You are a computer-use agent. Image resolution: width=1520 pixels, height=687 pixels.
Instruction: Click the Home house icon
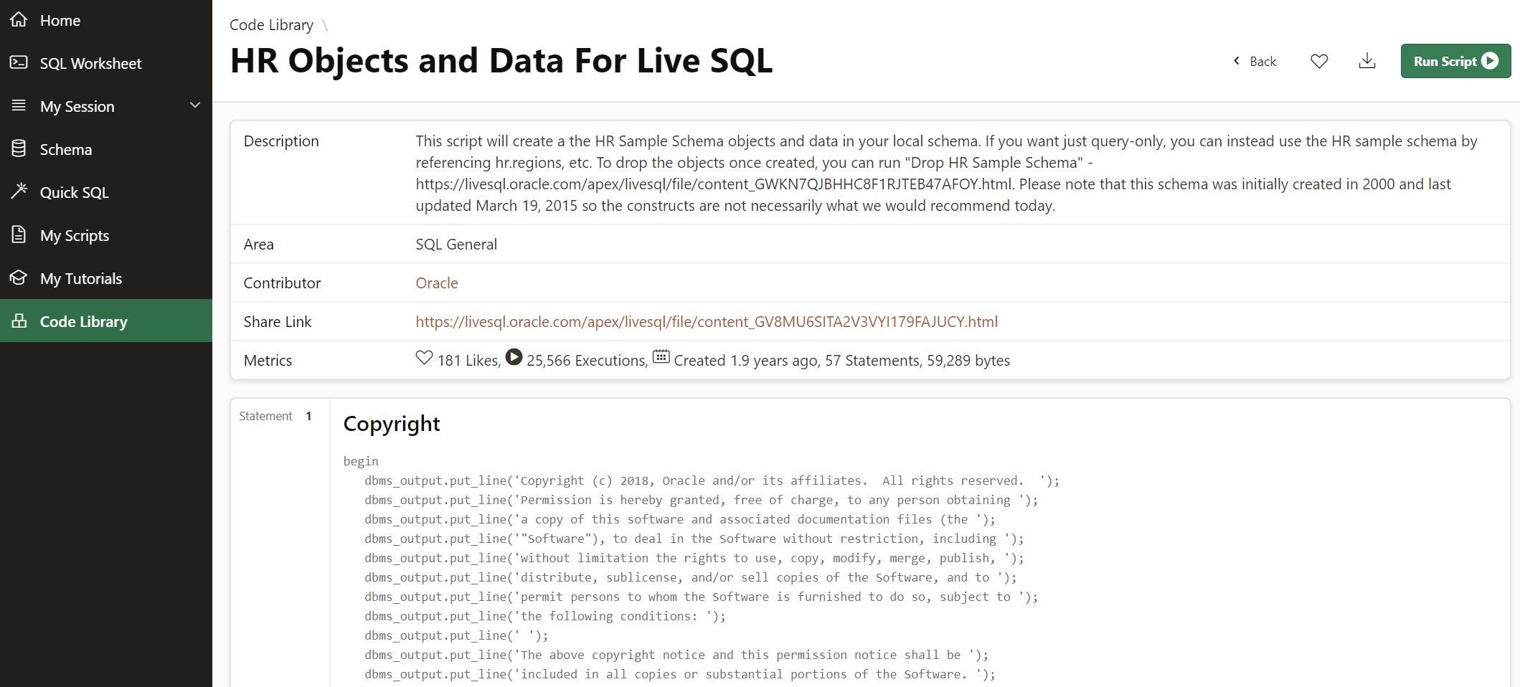[19, 19]
